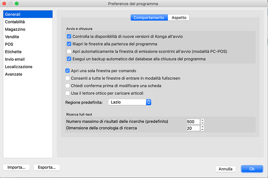Enable fullscreen mode for all windows
268x178 pixels.
pos(67,78)
